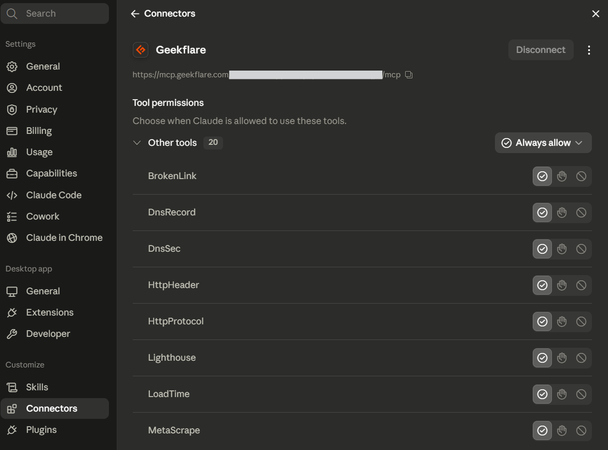Set MetaScrape to needs approval (hand icon)
This screenshot has width=608, height=450.
561,430
